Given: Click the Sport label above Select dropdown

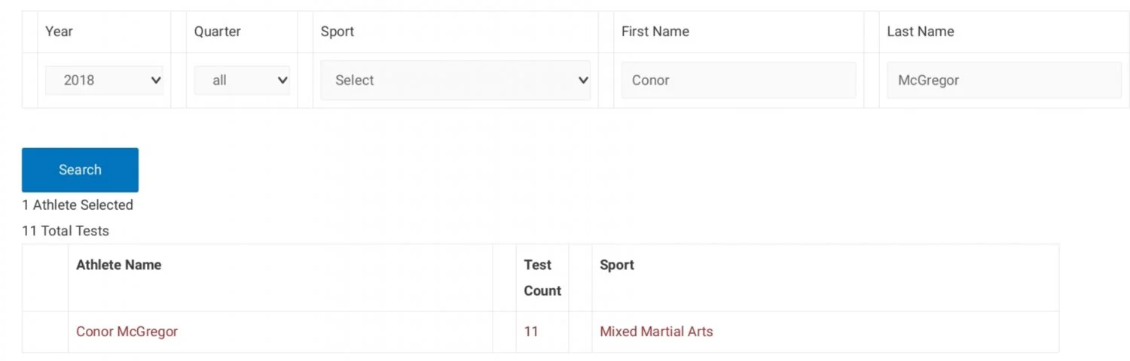Looking at the screenshot, I should (x=337, y=32).
